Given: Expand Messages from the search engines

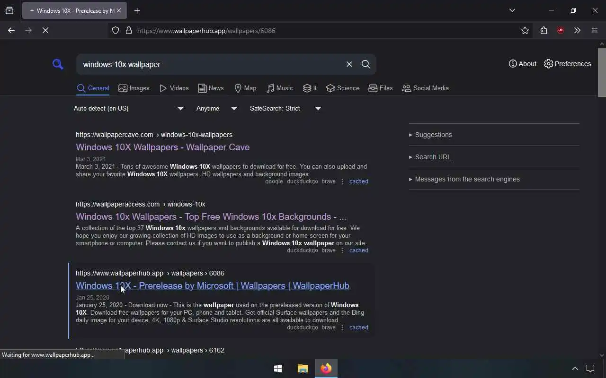Looking at the screenshot, I should coord(464,179).
